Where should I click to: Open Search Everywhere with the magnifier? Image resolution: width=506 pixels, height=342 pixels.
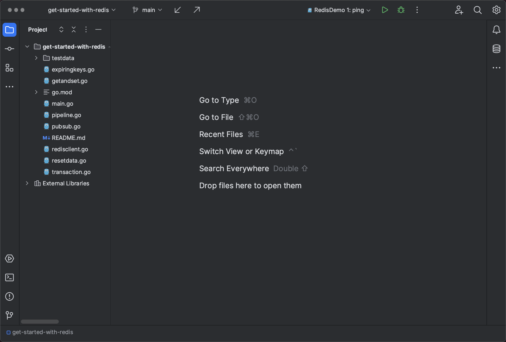point(478,10)
